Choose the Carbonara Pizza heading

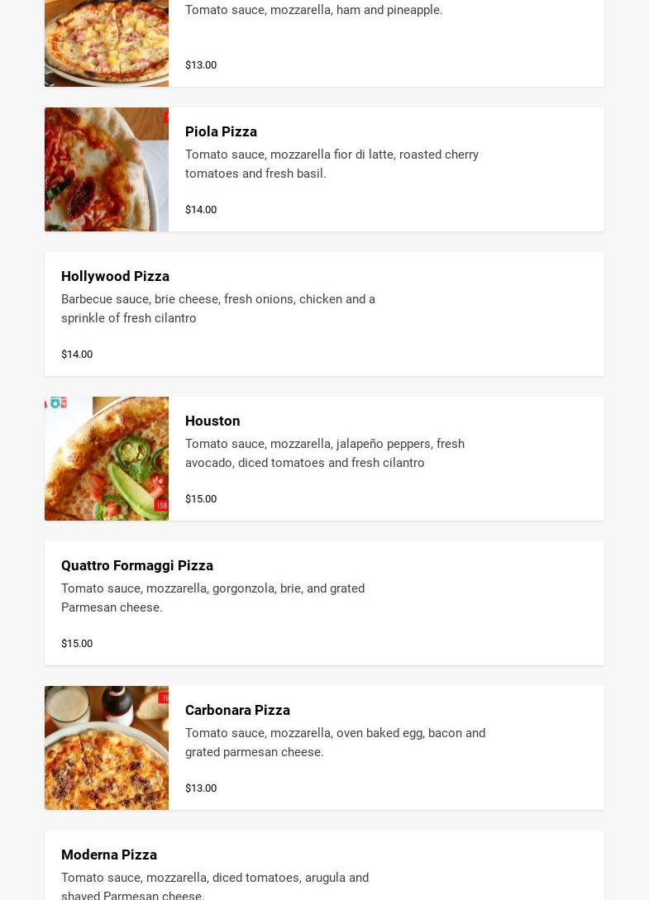click(x=237, y=710)
